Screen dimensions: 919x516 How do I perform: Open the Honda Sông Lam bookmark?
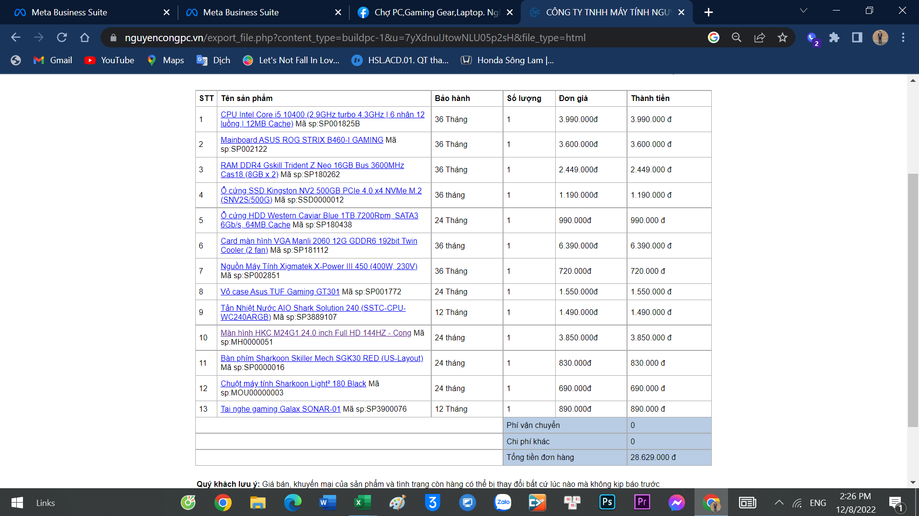coord(507,60)
